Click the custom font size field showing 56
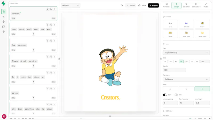The width and height of the screenshot is (213, 120). click(x=205, y=61)
